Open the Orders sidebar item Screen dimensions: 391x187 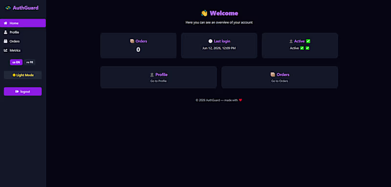pyautogui.click(x=23, y=42)
